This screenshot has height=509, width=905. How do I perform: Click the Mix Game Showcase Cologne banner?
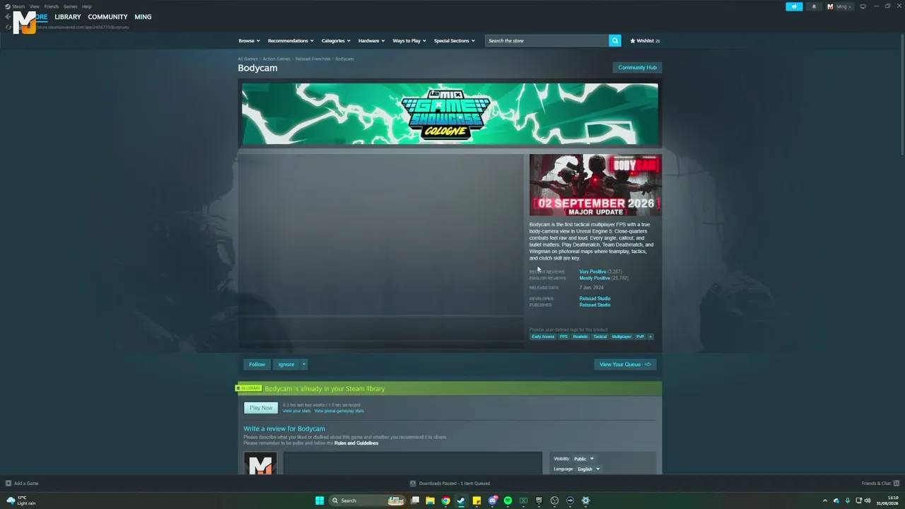(450, 114)
